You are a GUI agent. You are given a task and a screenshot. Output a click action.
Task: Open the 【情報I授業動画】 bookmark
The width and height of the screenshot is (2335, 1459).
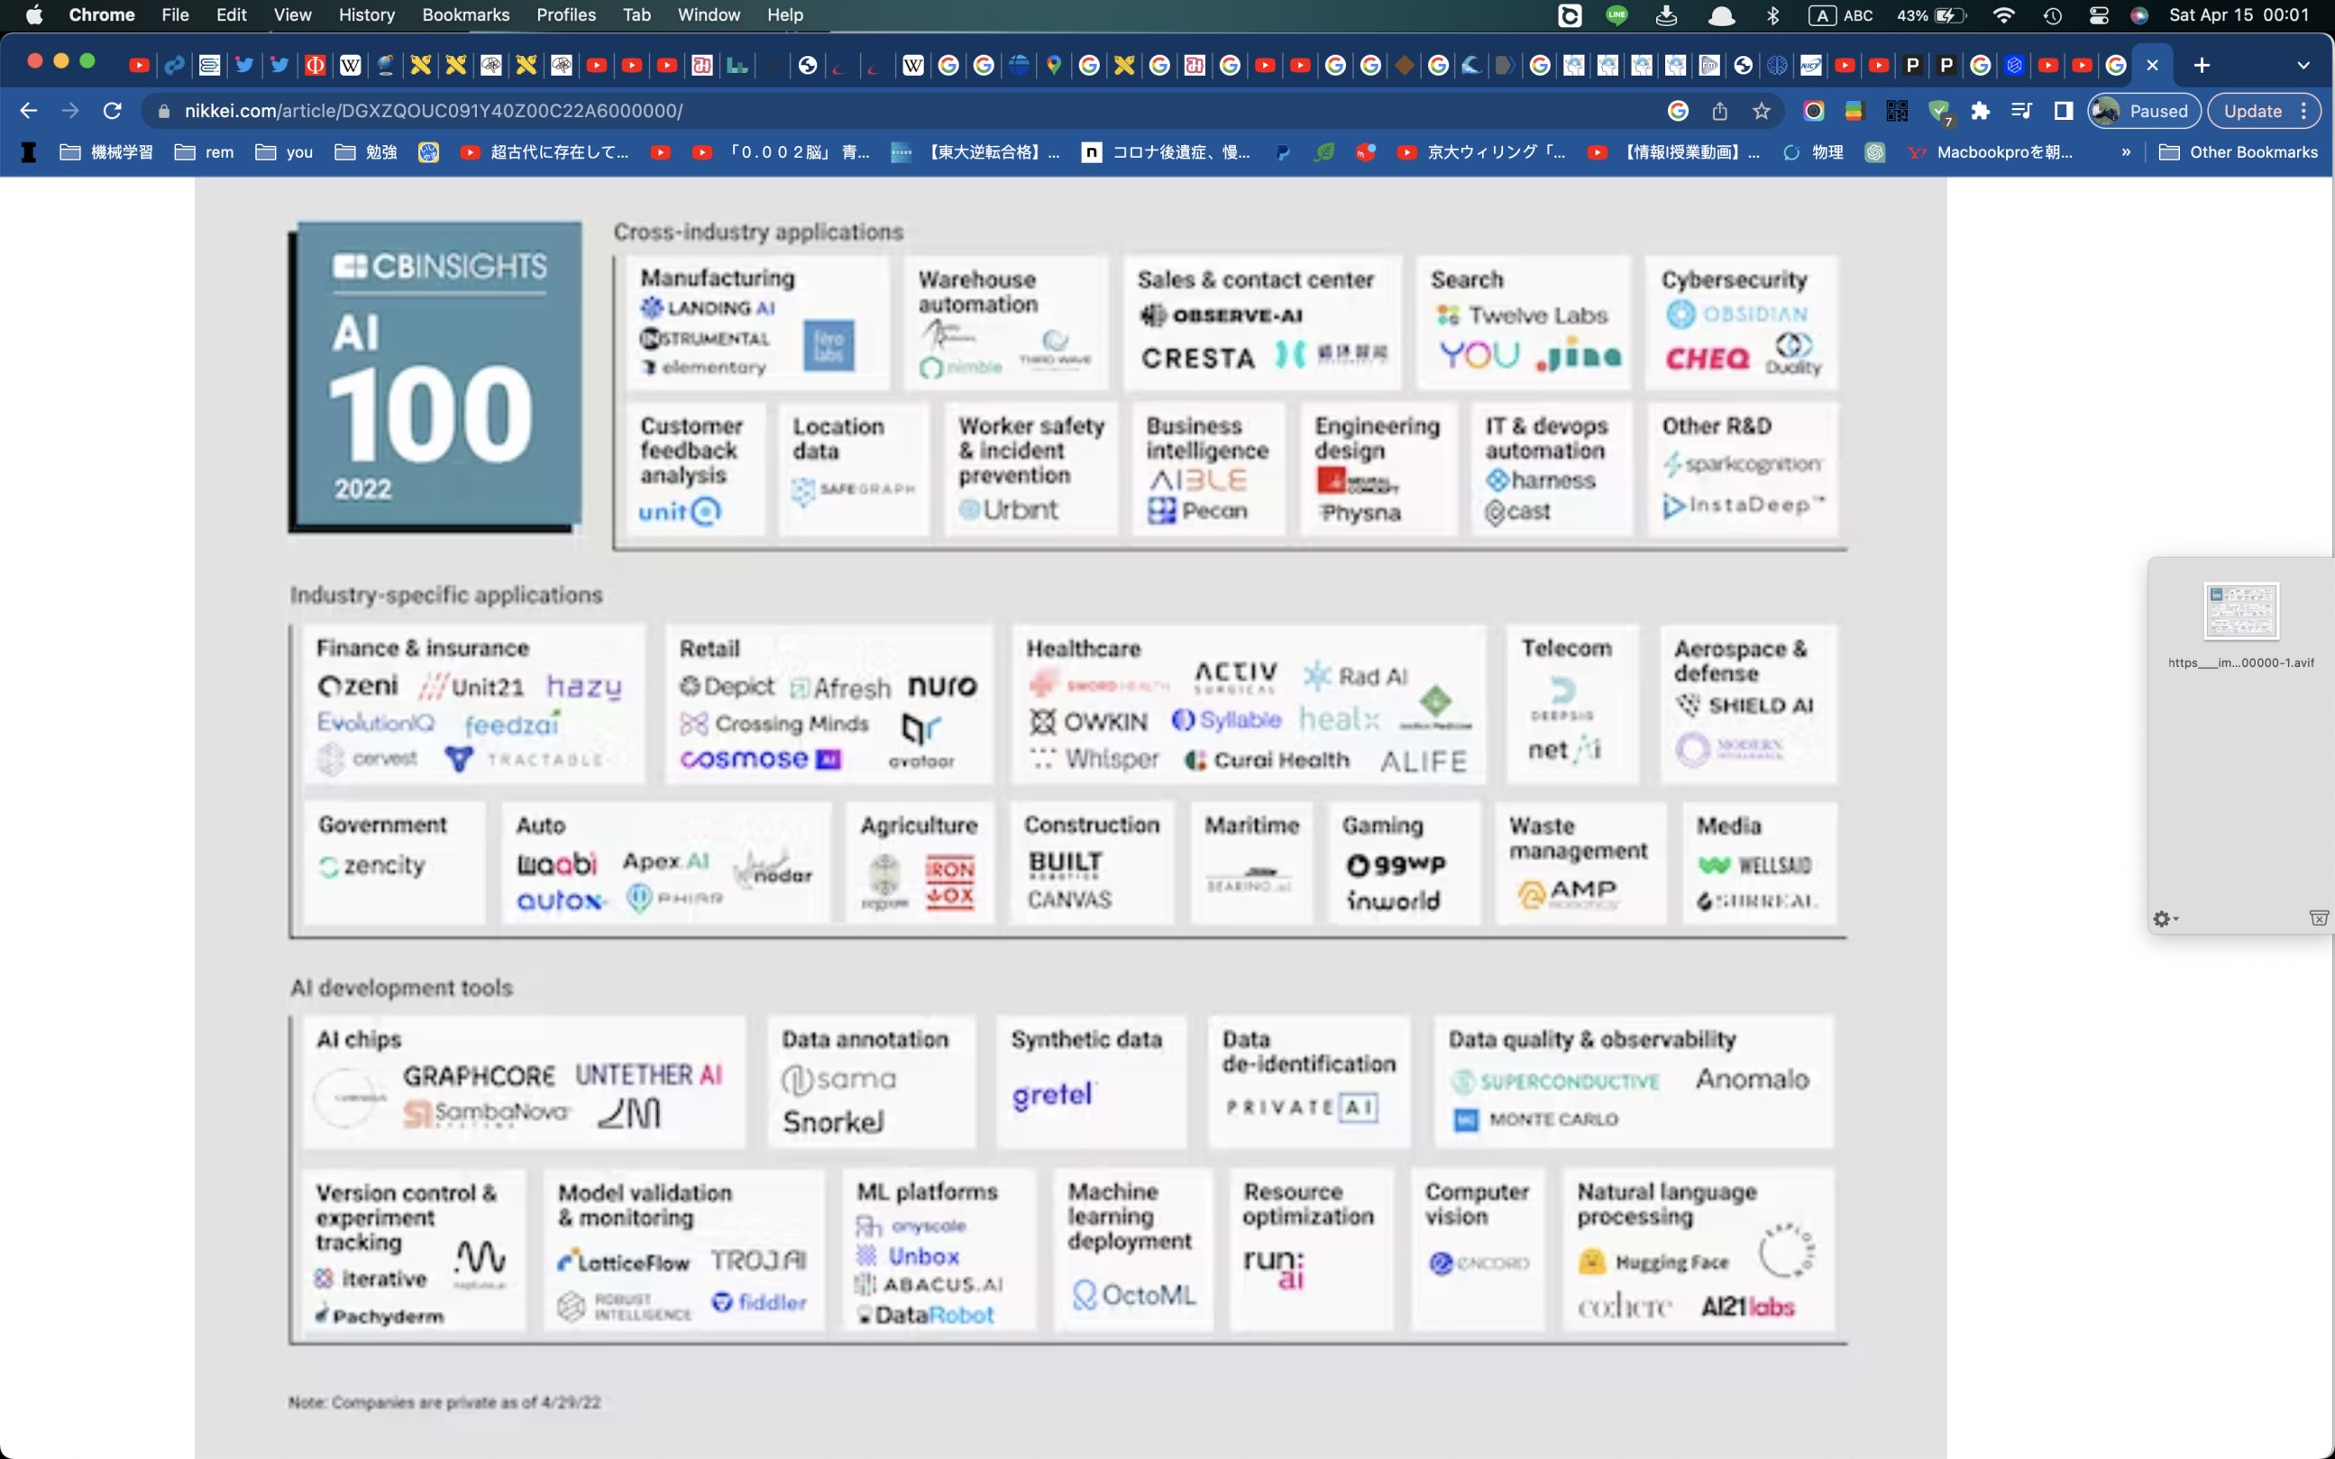tap(1675, 151)
